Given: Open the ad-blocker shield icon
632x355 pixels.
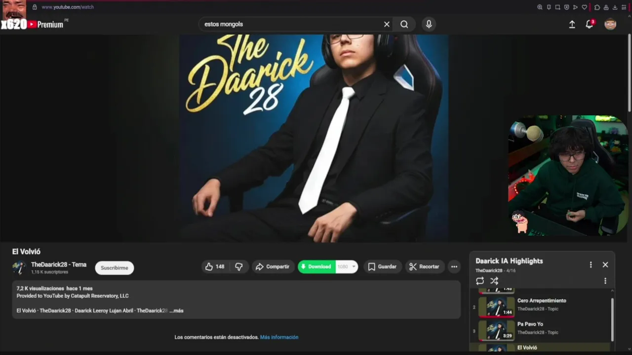Looking at the screenshot, I should [x=566, y=7].
